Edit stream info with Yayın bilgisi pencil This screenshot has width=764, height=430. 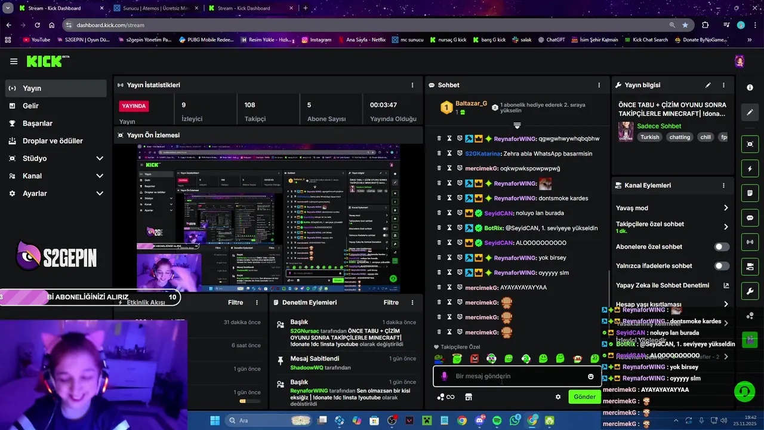pyautogui.click(x=708, y=85)
